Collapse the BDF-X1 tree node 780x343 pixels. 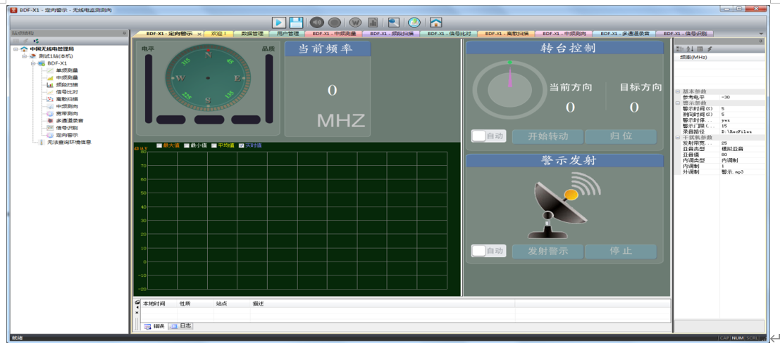[33, 63]
